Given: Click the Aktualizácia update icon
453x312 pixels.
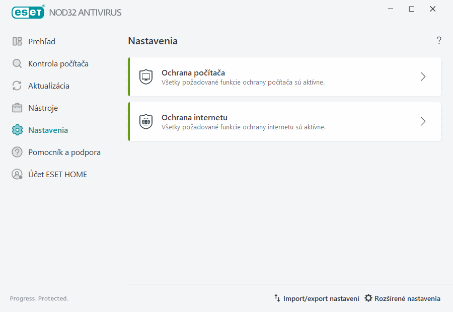Looking at the screenshot, I should tap(17, 86).
